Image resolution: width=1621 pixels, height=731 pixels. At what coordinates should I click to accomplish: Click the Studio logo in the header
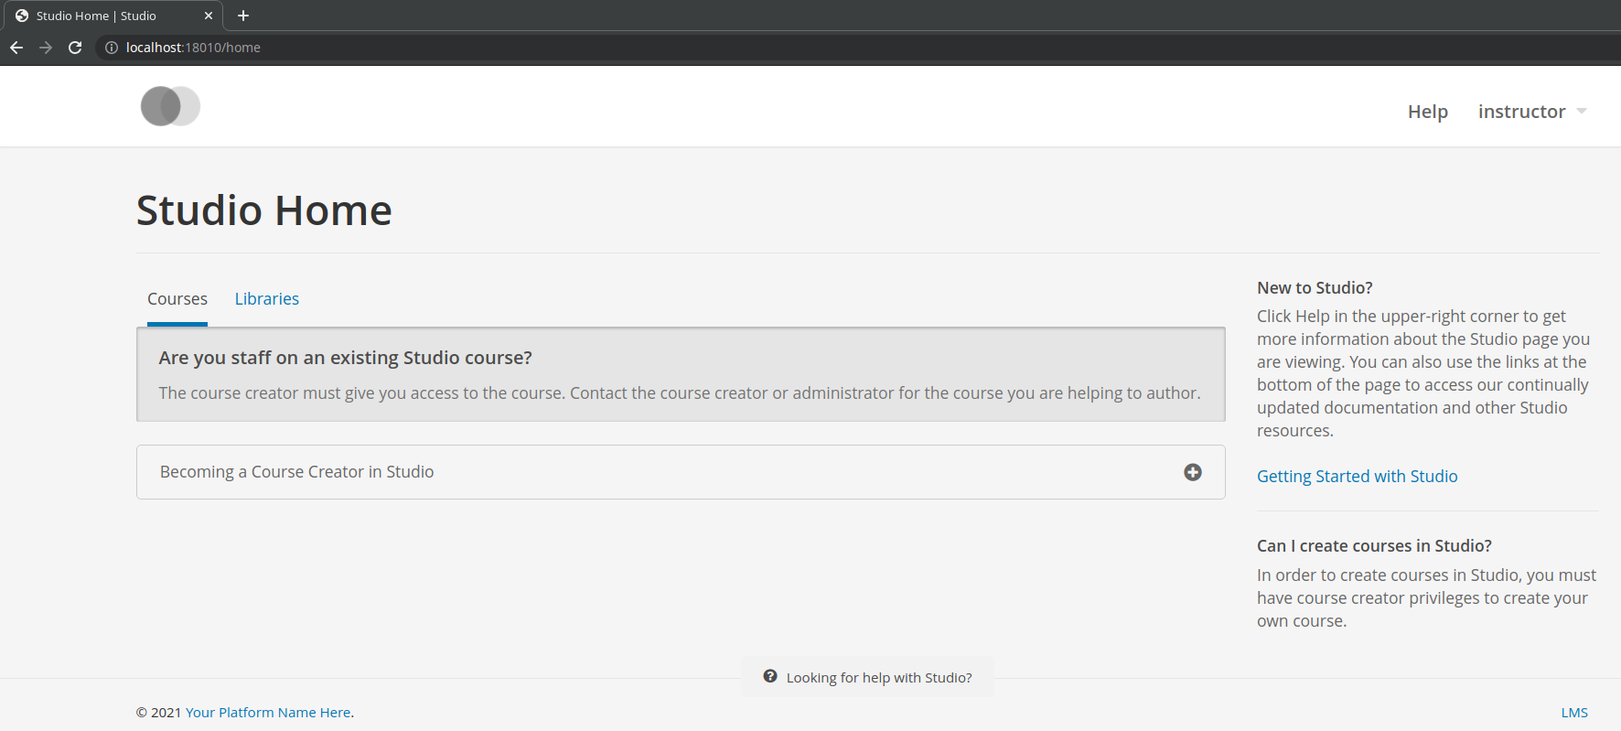pyautogui.click(x=170, y=106)
